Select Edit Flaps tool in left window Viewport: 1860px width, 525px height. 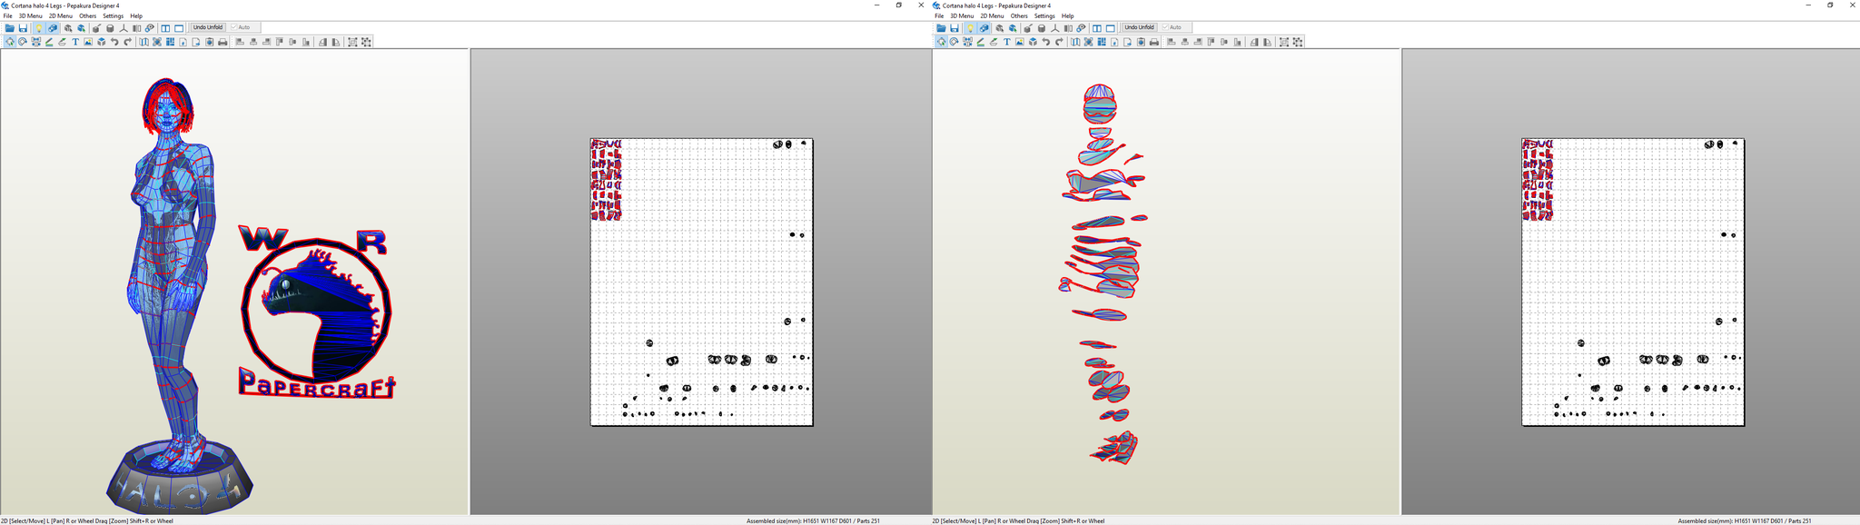click(x=62, y=42)
